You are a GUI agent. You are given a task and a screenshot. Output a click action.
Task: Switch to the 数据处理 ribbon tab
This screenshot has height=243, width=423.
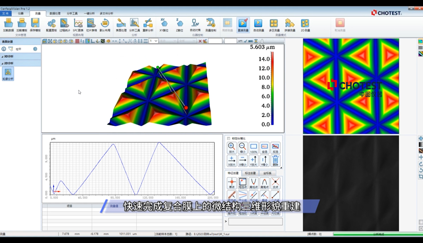click(55, 13)
